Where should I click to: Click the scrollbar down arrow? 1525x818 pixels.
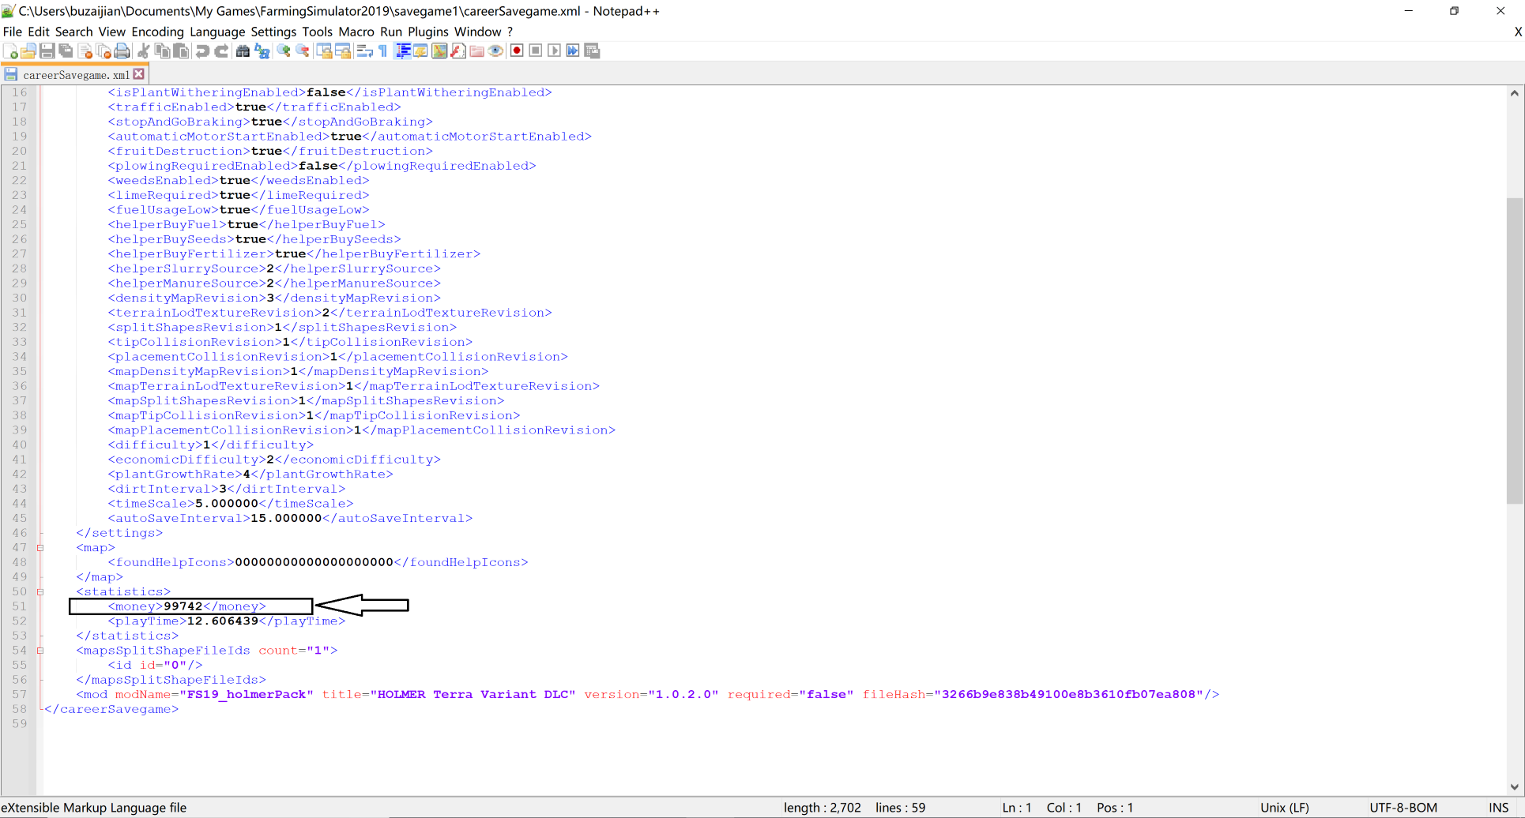click(1515, 786)
